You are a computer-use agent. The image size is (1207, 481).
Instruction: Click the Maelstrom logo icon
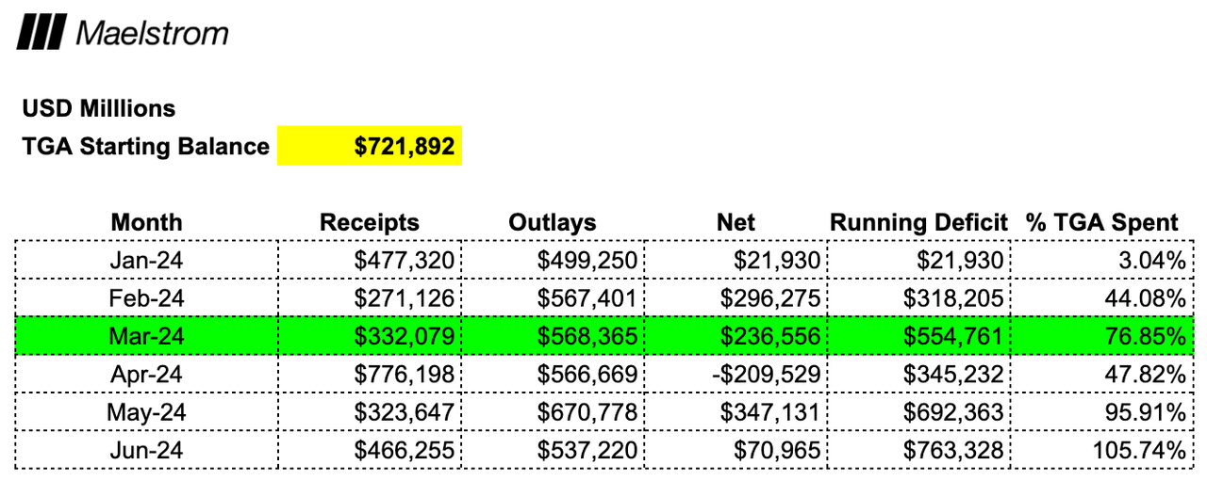[41, 33]
